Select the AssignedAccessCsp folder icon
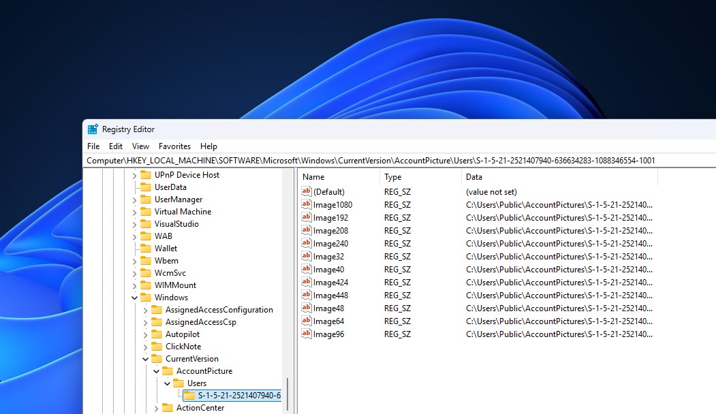The image size is (716, 414). tap(157, 322)
